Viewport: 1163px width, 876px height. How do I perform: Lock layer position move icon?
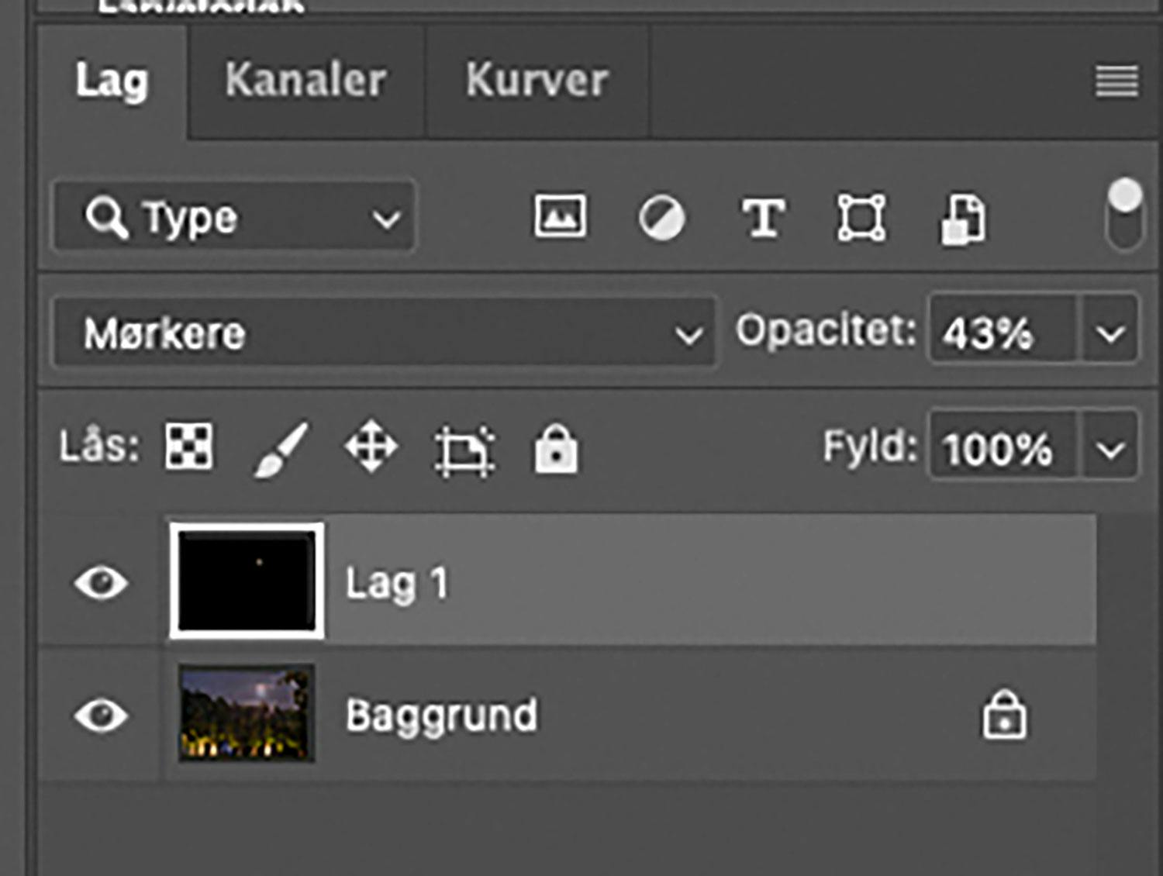click(x=371, y=447)
